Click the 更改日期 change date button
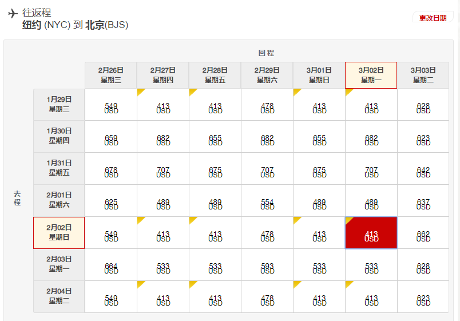 433,18
